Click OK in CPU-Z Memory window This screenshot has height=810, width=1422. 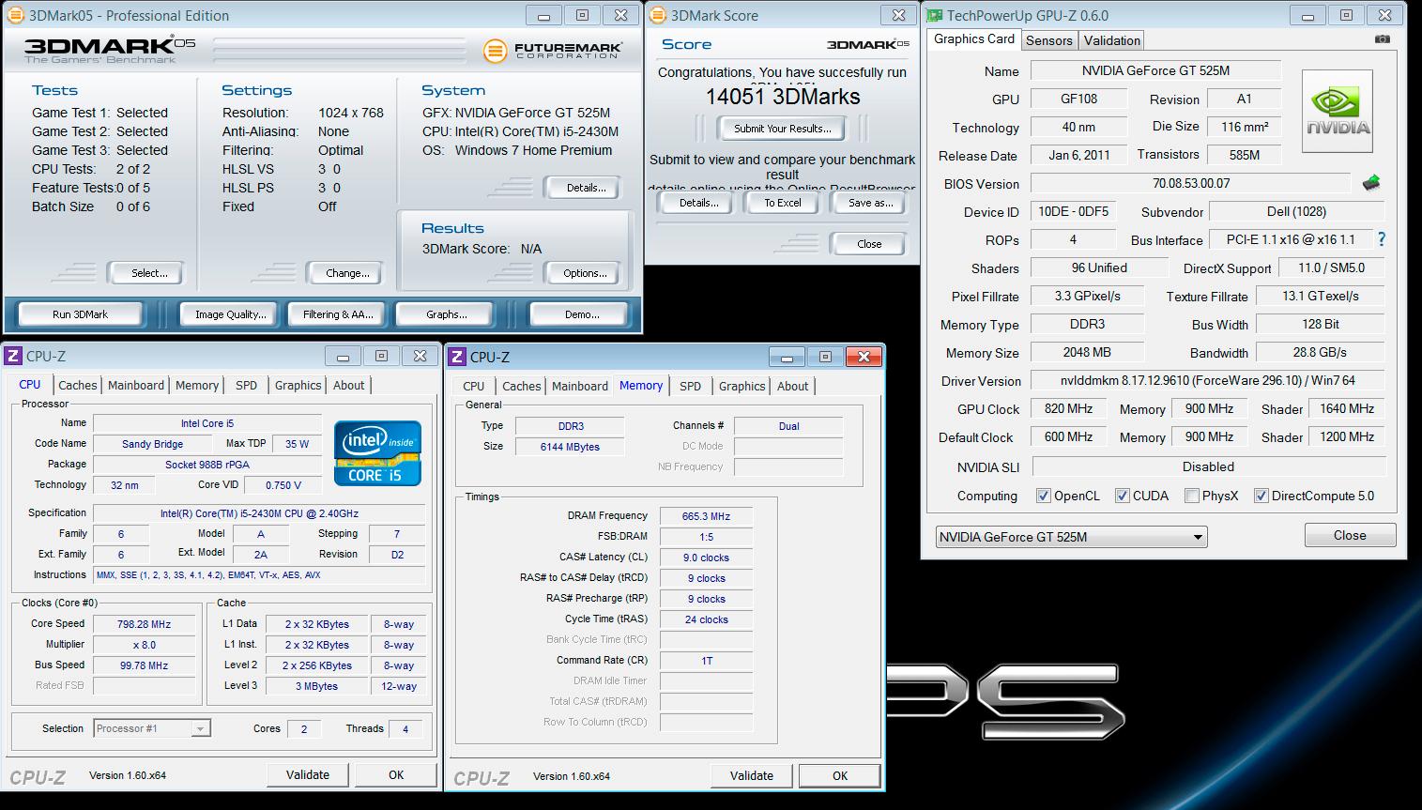[840, 775]
